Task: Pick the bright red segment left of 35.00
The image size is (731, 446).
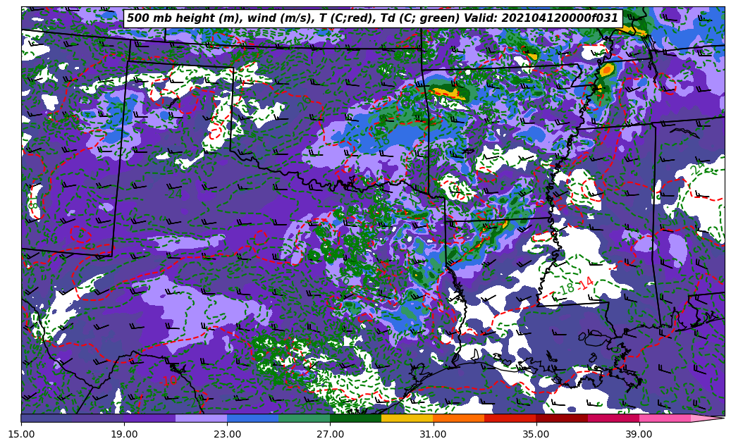Action: pyautogui.click(x=510, y=418)
